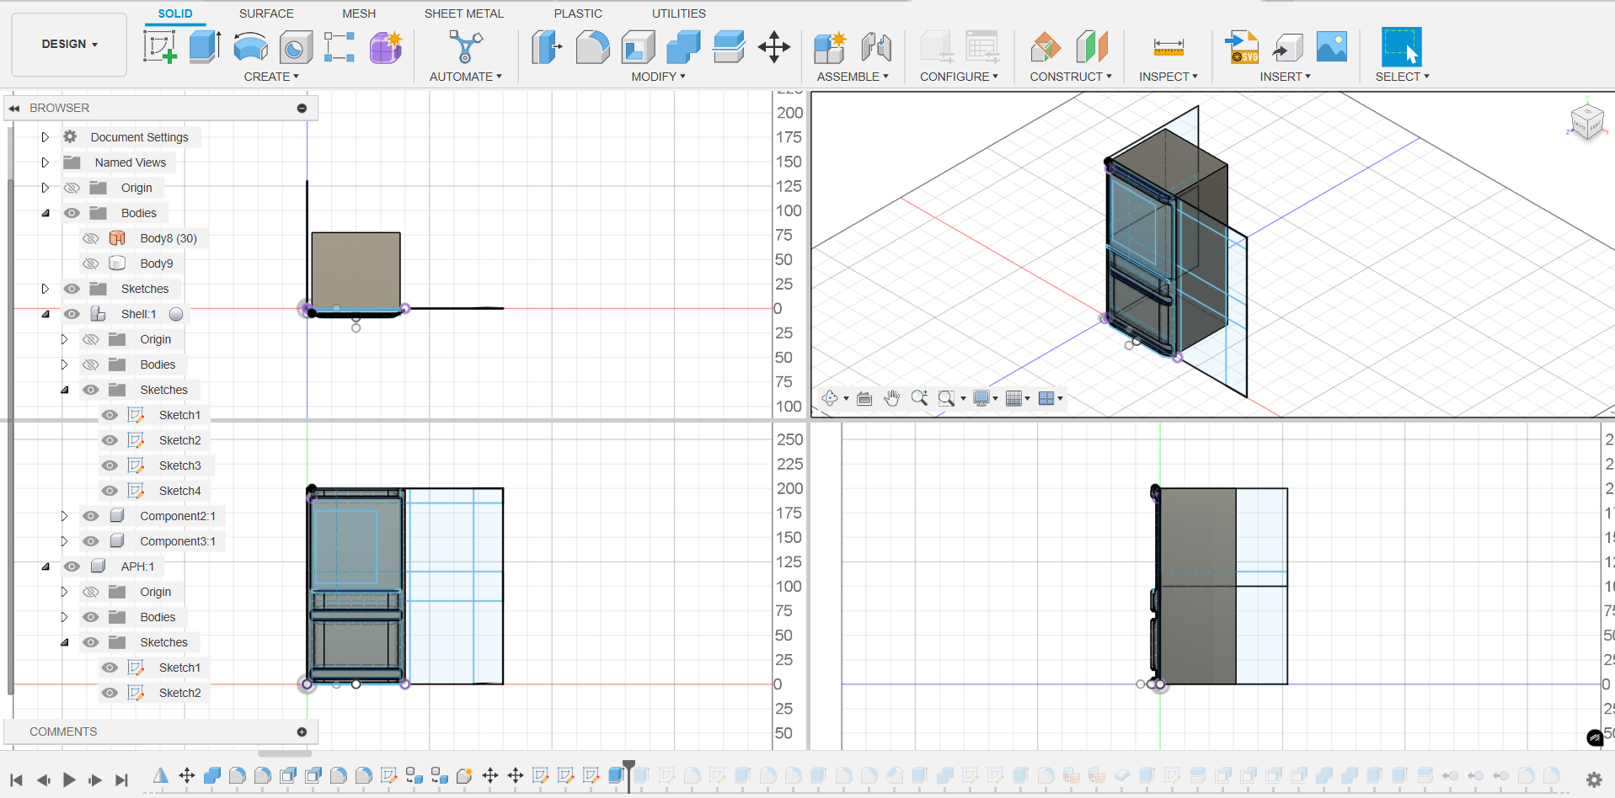Open the Orbit tool in viewport bar
The height and width of the screenshot is (798, 1615).
(x=830, y=398)
